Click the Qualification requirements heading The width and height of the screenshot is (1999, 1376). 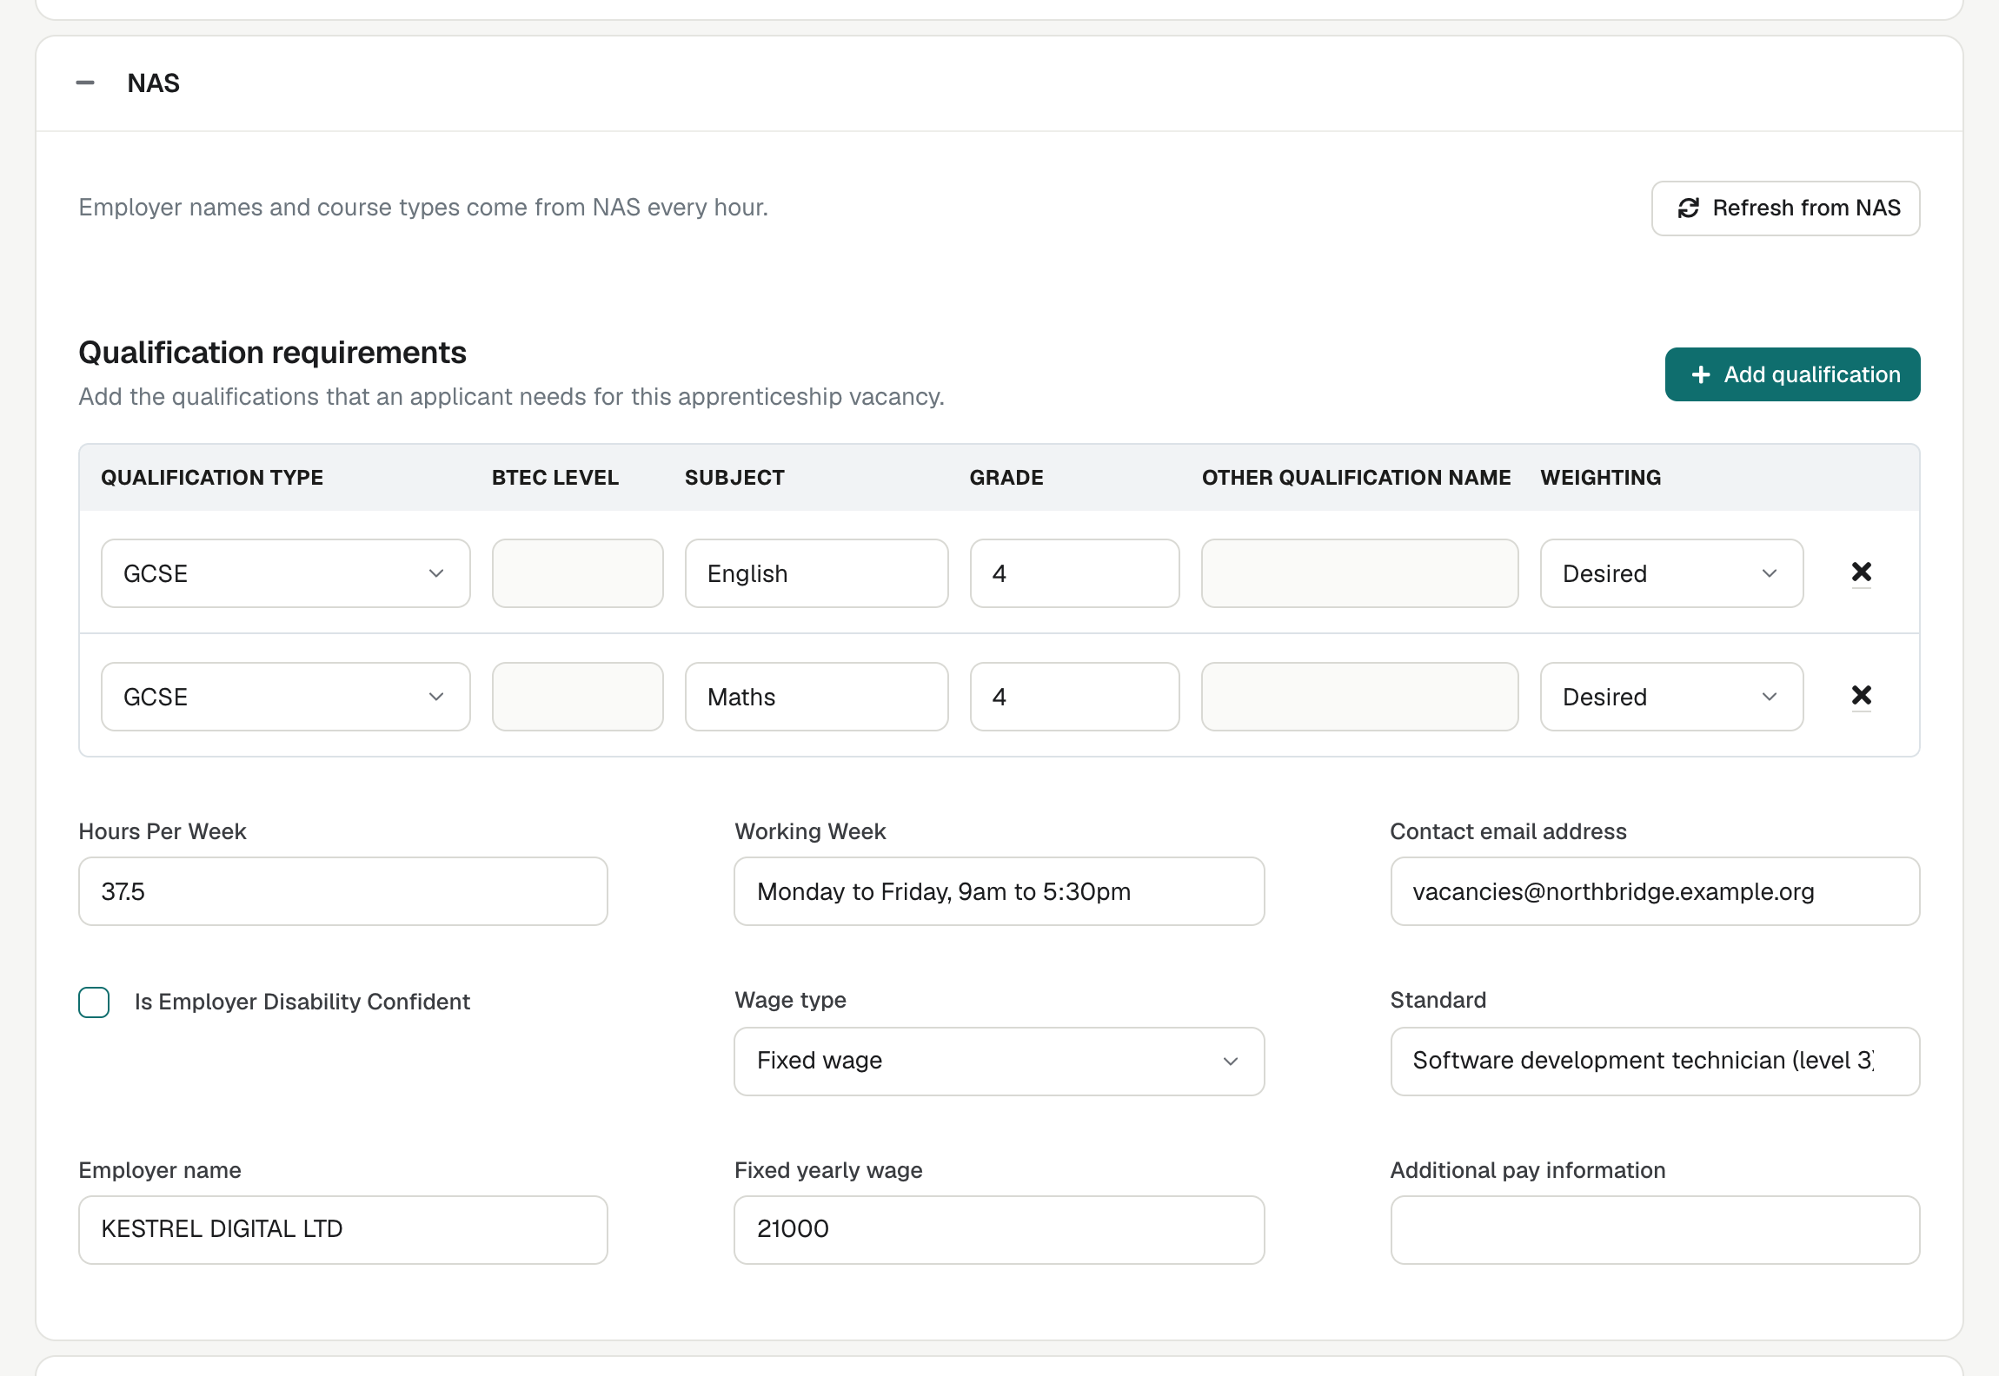[x=272, y=353]
